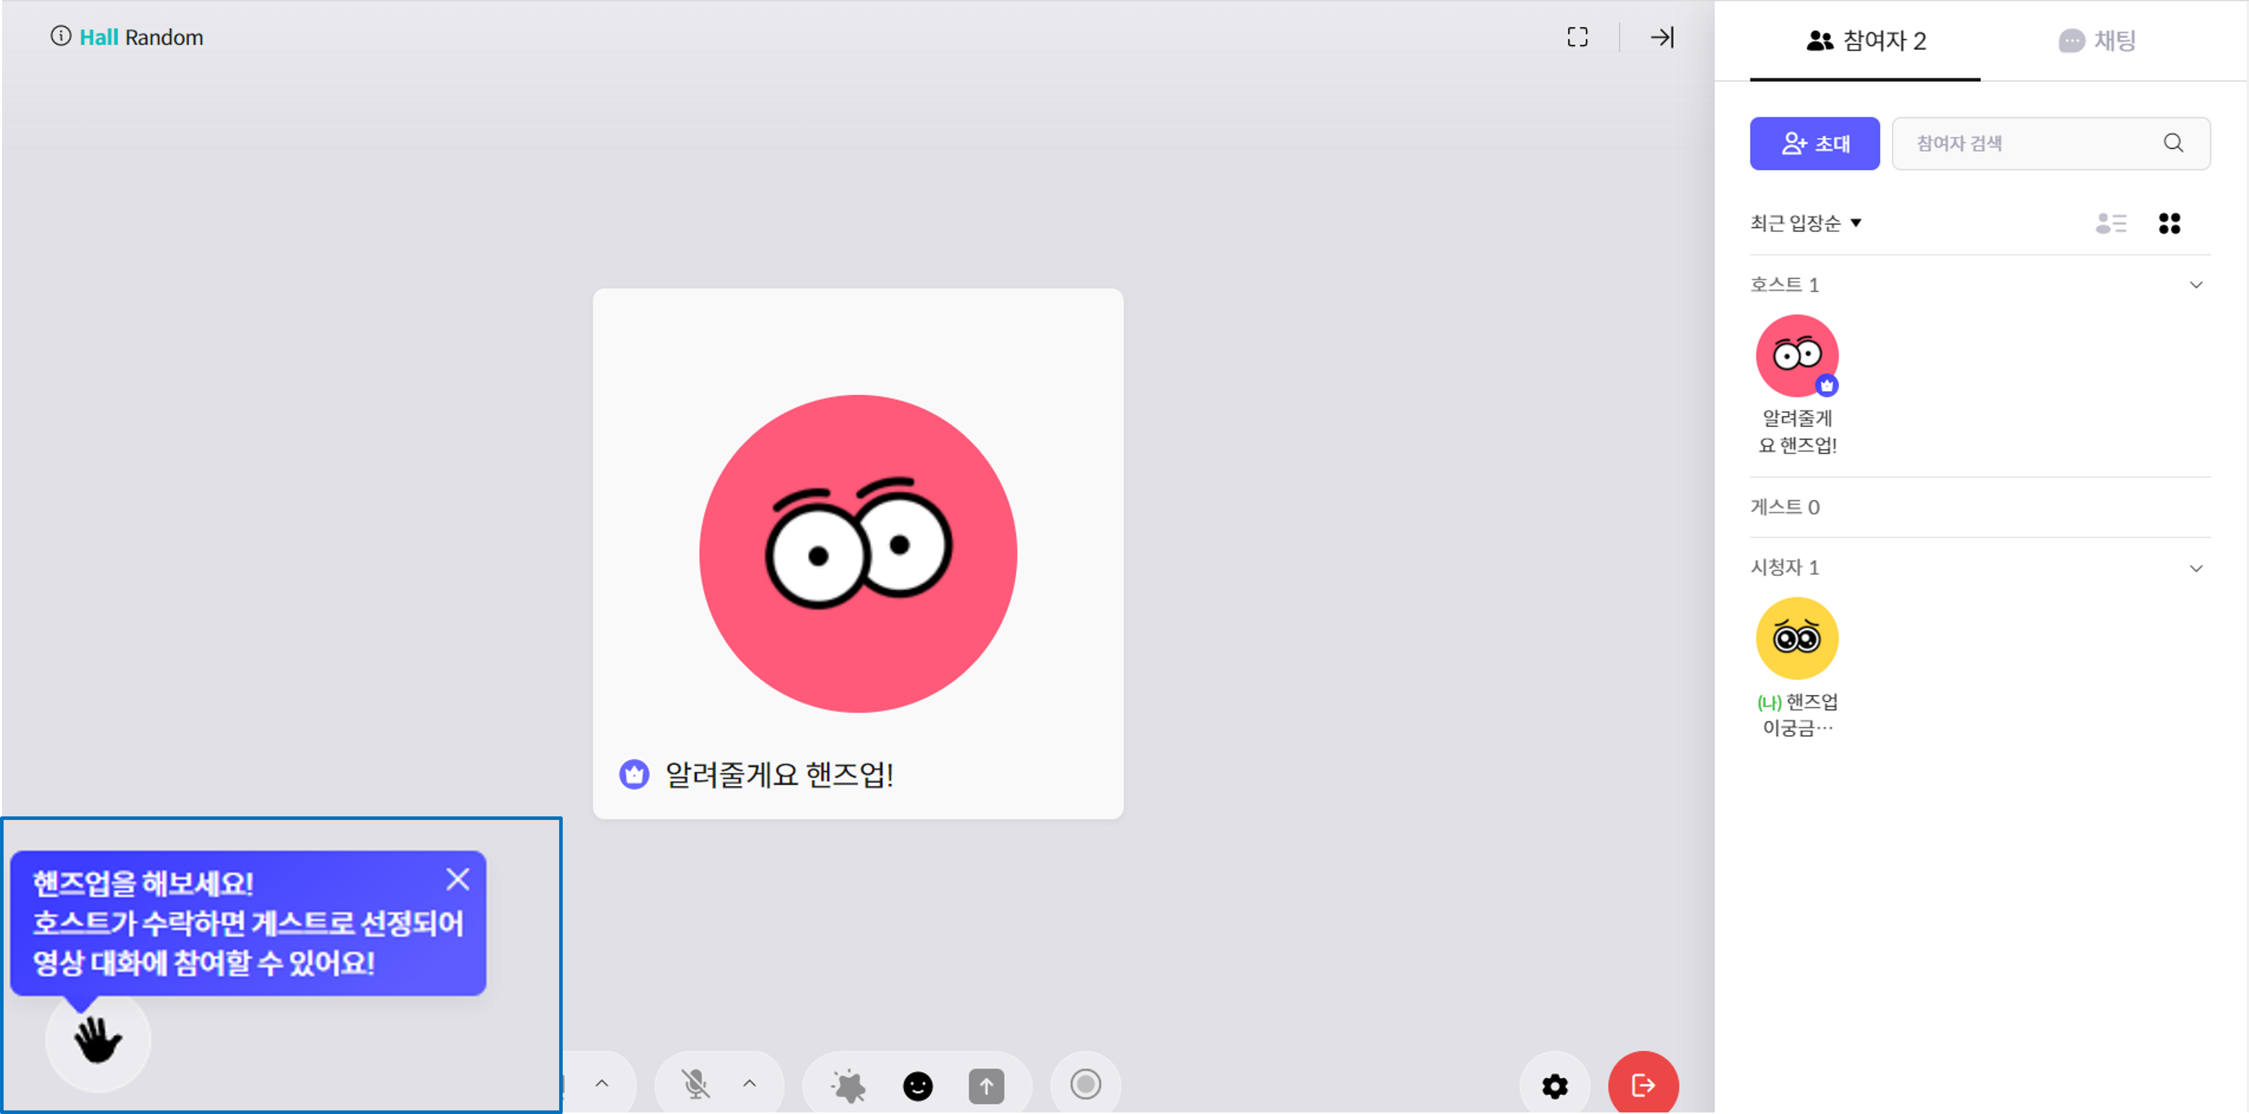Click the screen share upload icon
2249x1114 pixels.
pyautogui.click(x=986, y=1086)
